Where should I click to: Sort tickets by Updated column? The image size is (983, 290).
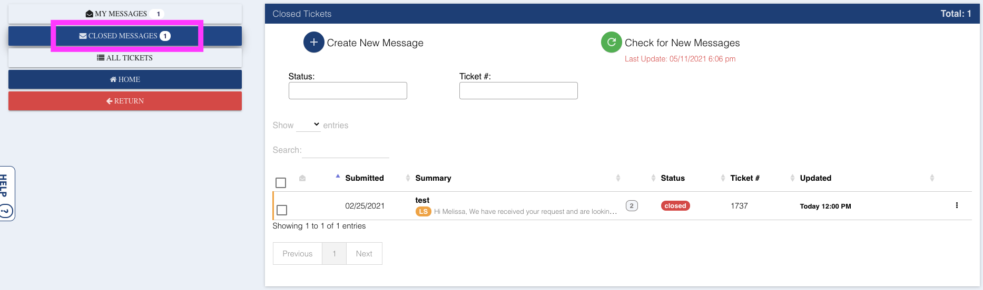coord(815,178)
